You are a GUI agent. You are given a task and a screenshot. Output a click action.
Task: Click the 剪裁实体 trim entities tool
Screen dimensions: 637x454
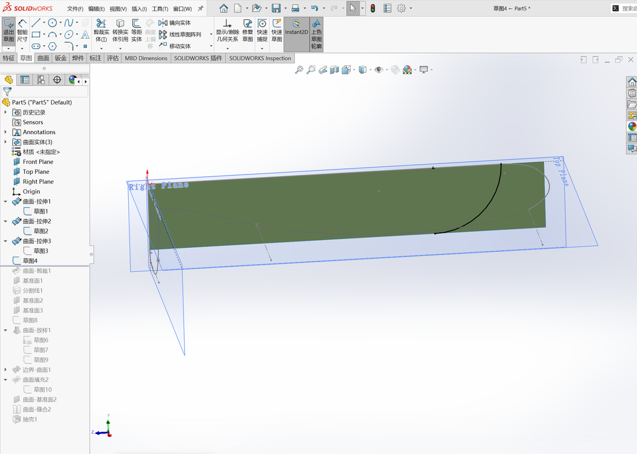101,31
